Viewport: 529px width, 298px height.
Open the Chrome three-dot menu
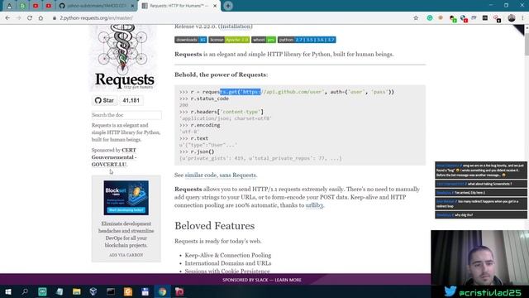coord(522,18)
